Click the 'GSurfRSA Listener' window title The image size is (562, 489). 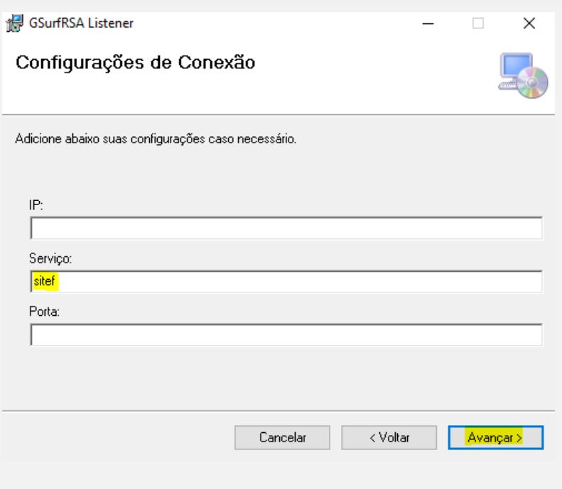81,23
